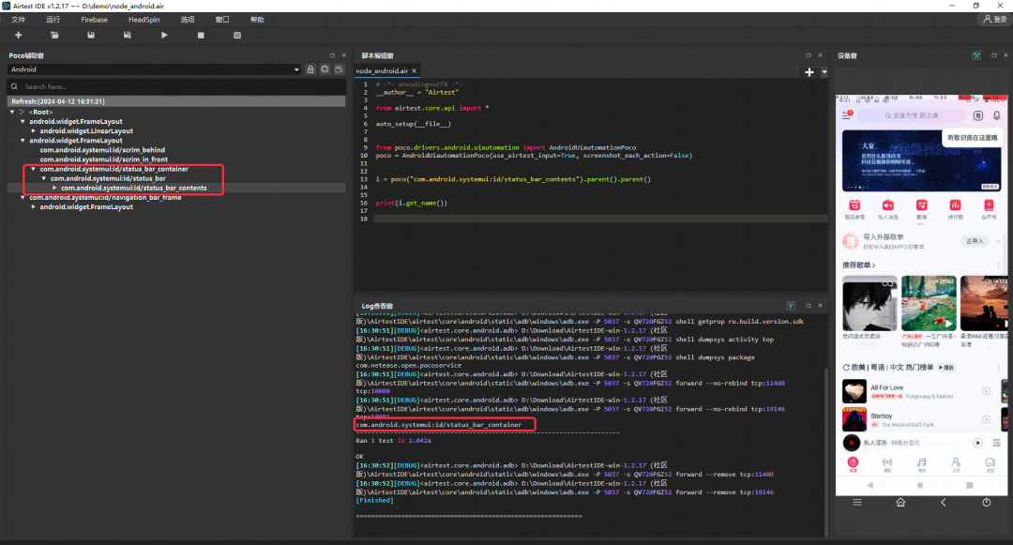
Task: Open the Log viewer filter icon
Action: [791, 306]
